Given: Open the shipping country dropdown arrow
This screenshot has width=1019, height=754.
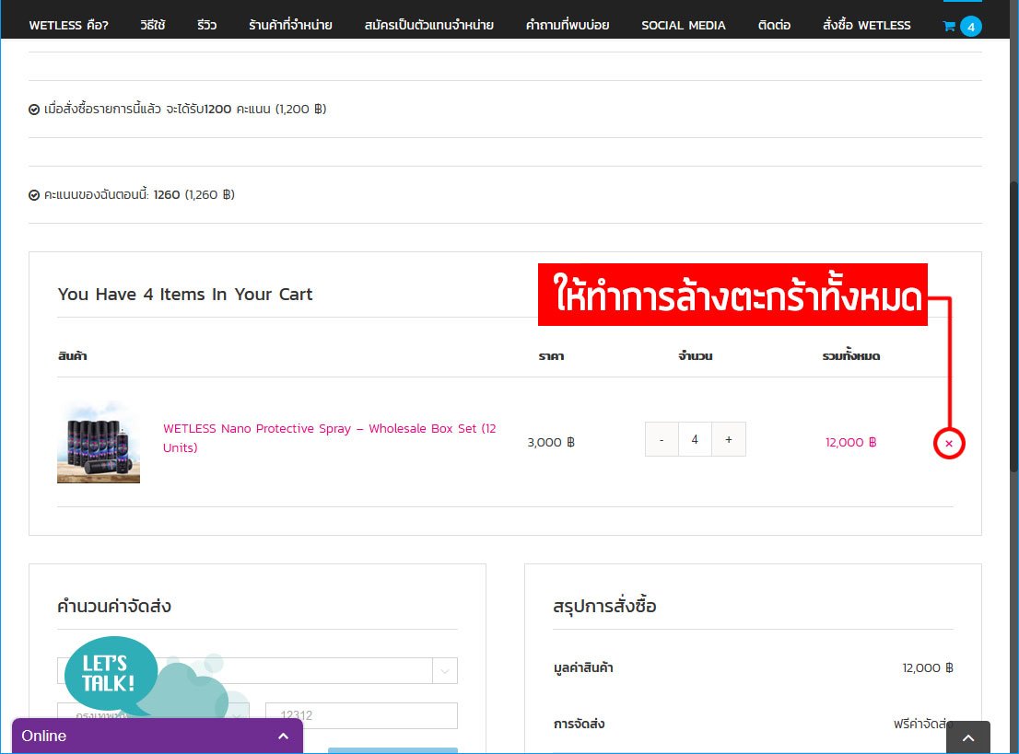Looking at the screenshot, I should (445, 671).
